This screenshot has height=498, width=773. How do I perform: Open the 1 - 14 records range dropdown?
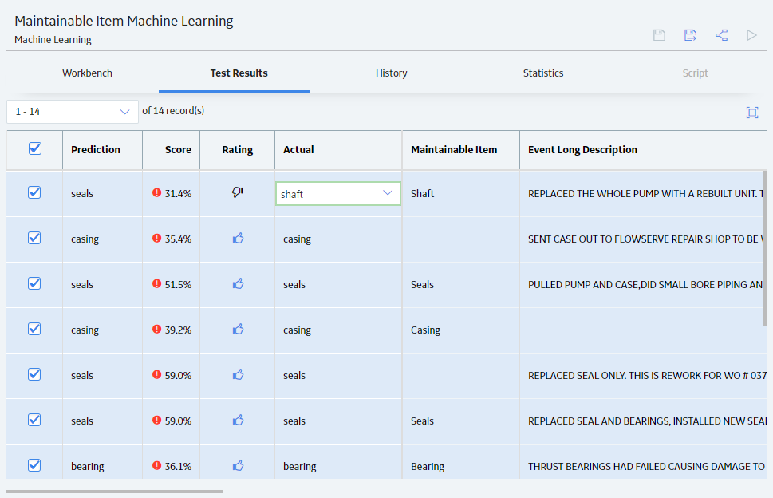click(73, 112)
